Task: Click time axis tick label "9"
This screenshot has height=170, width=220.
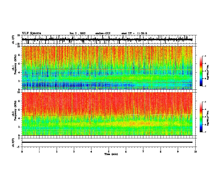Action: [x=178, y=152]
